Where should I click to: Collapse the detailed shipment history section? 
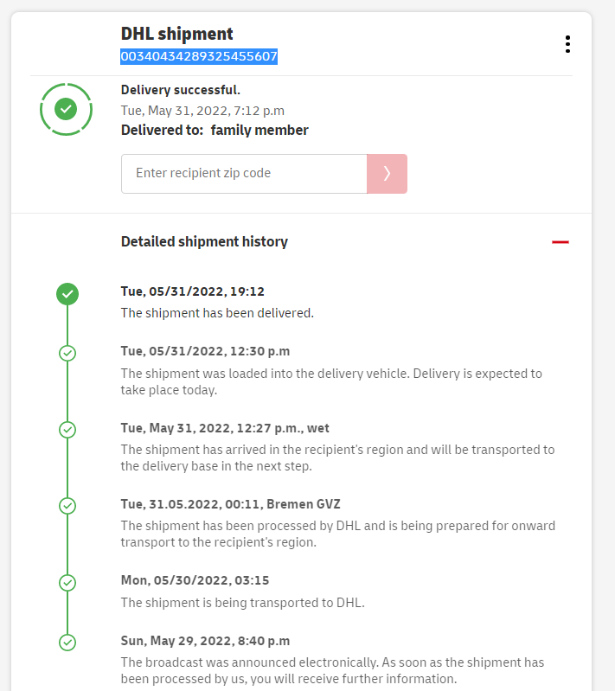[x=560, y=242]
